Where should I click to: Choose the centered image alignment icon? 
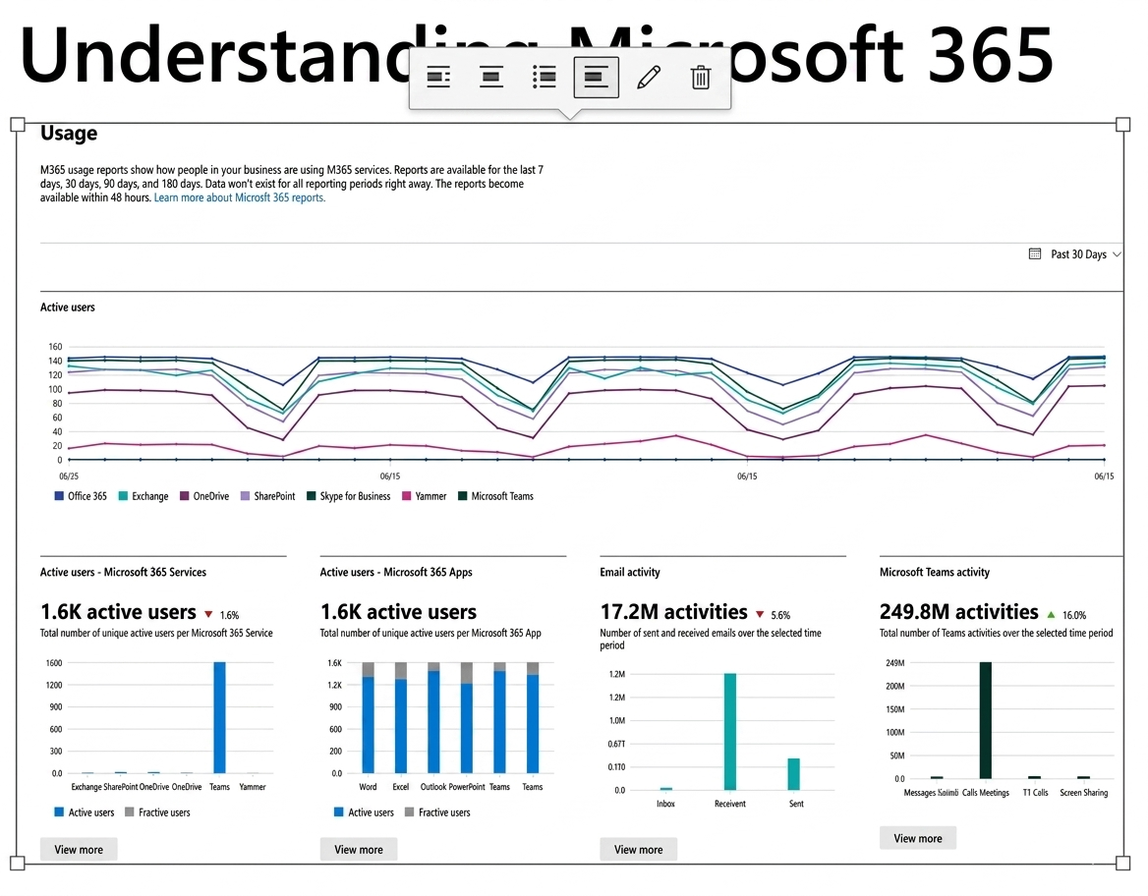(491, 77)
